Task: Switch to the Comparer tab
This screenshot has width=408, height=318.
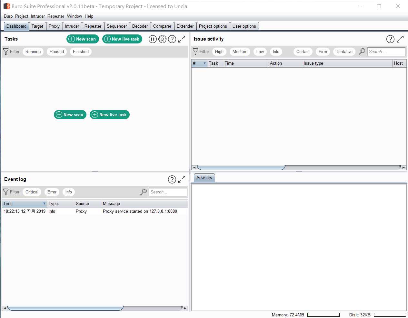Action: 162,26
